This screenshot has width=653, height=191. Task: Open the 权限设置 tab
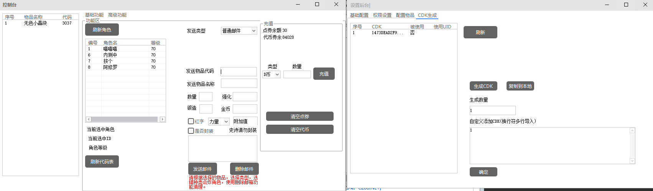pyautogui.click(x=382, y=15)
